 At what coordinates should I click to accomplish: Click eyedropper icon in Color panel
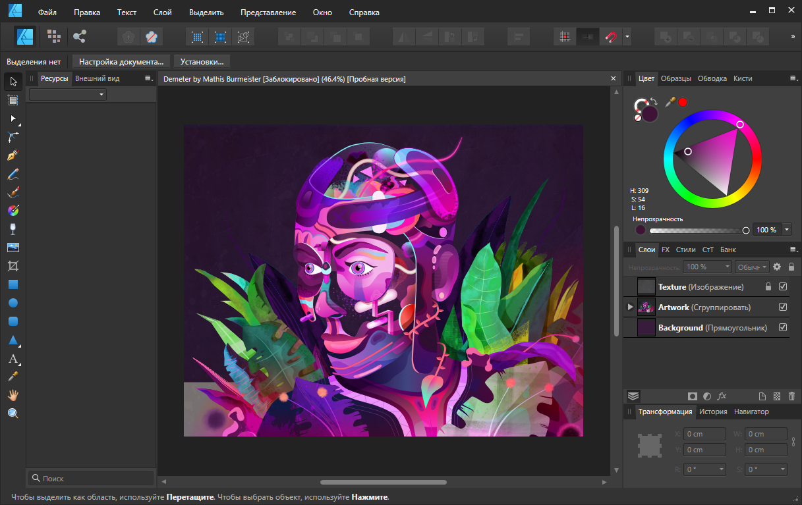pyautogui.click(x=670, y=101)
